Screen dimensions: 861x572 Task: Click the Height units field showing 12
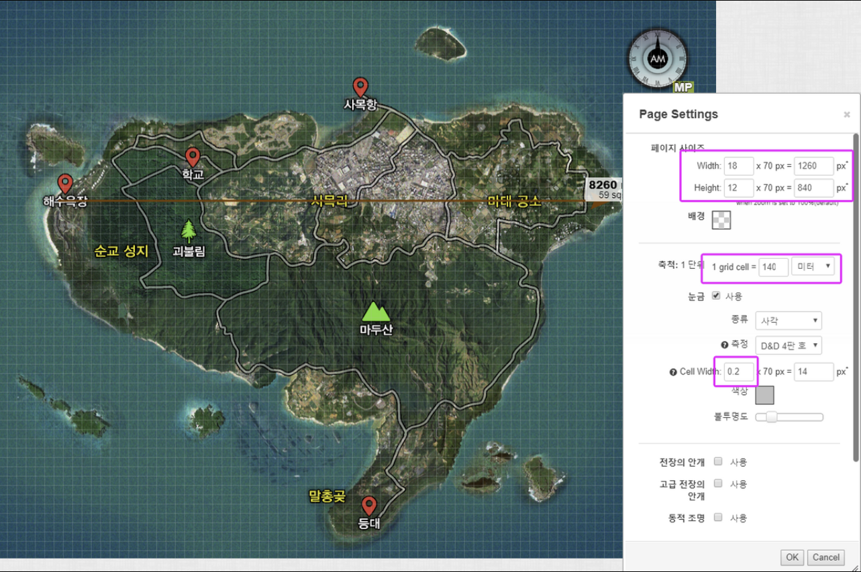tap(739, 188)
